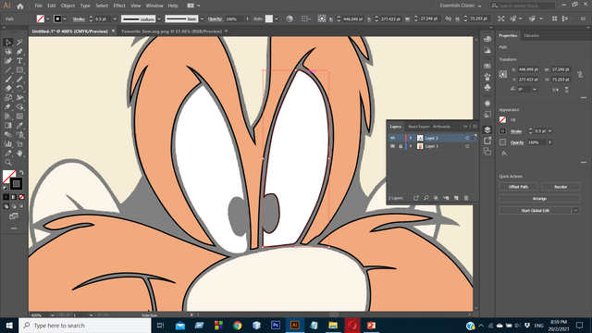Screen dimensions: 592x333
Task: Switch to the Artboards tab
Action: [x=442, y=127]
